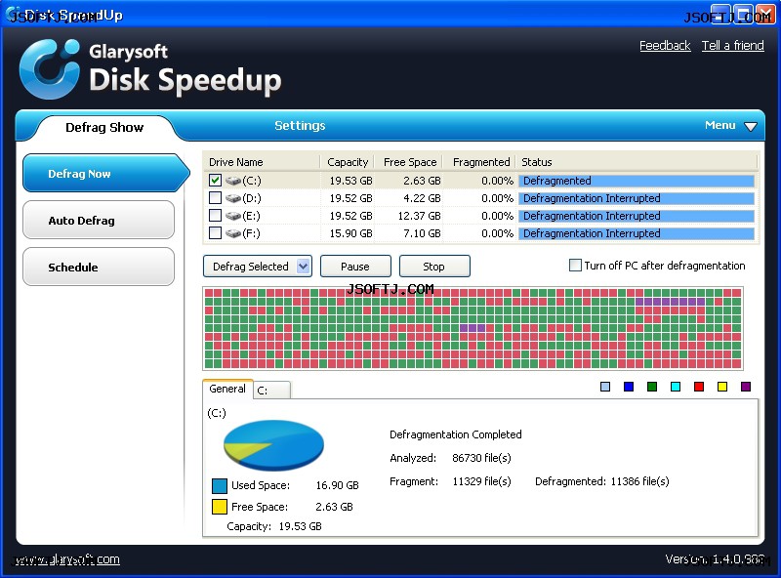
Task: Open the Tell a friend link
Action: [x=733, y=46]
